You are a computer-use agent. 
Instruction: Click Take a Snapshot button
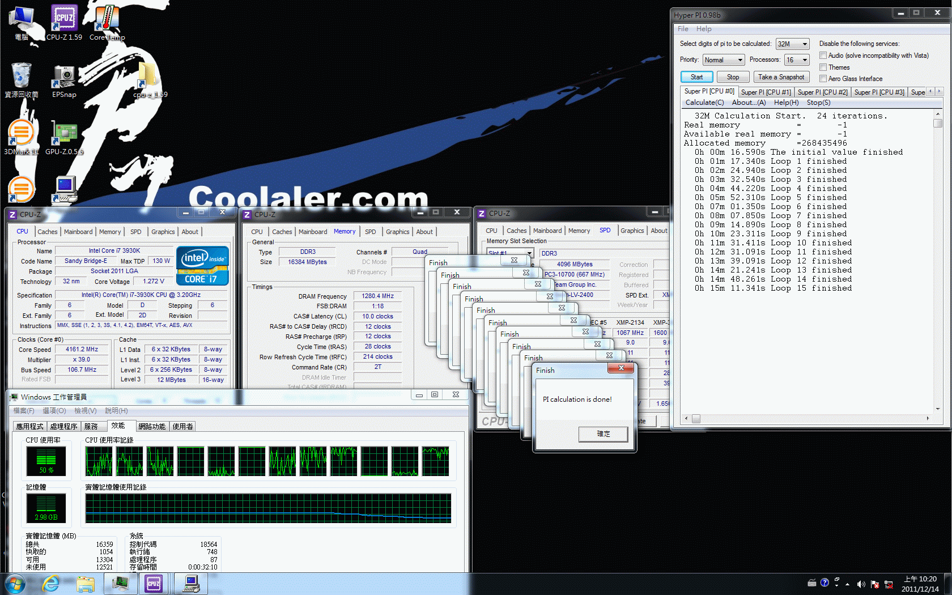click(x=781, y=77)
